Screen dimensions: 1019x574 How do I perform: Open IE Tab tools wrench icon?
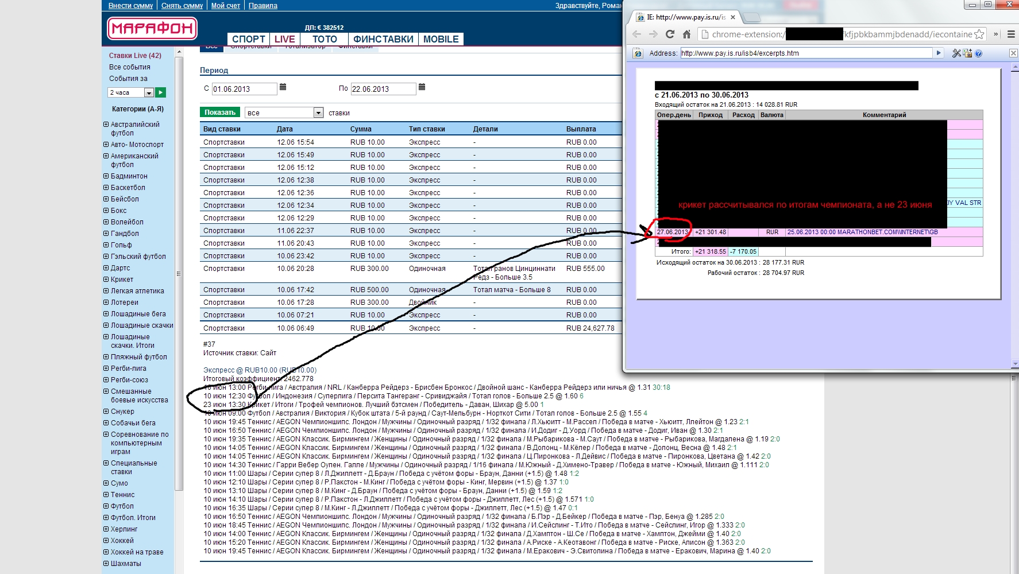click(956, 53)
